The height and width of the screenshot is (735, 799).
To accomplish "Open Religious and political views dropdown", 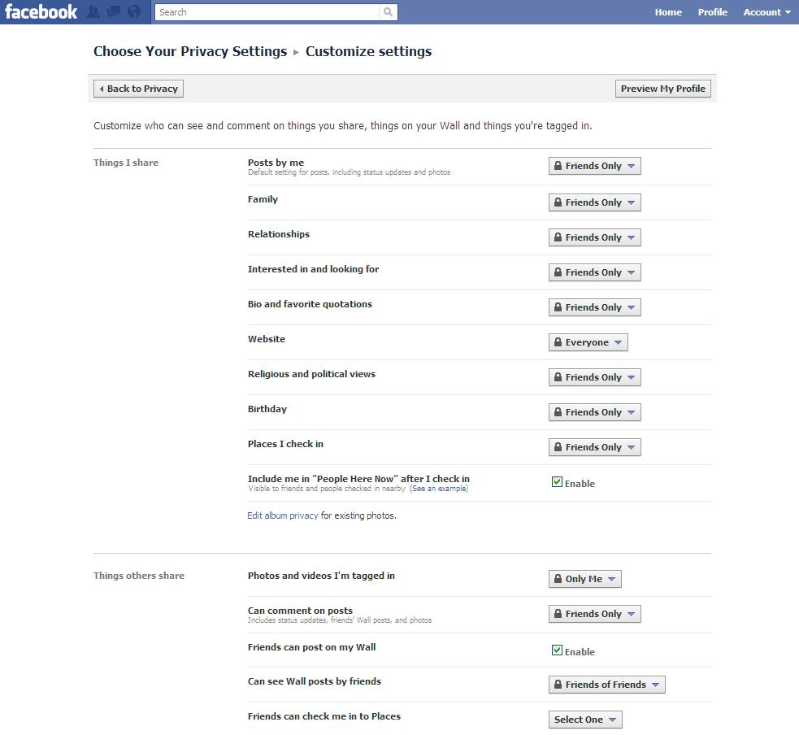I will (595, 377).
